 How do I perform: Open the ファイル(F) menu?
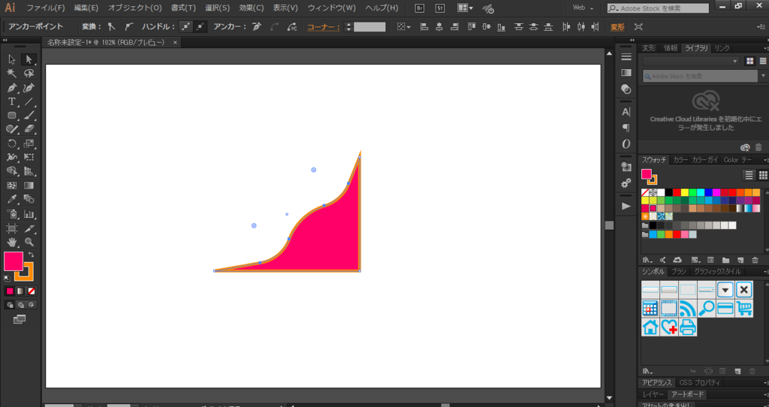click(45, 8)
